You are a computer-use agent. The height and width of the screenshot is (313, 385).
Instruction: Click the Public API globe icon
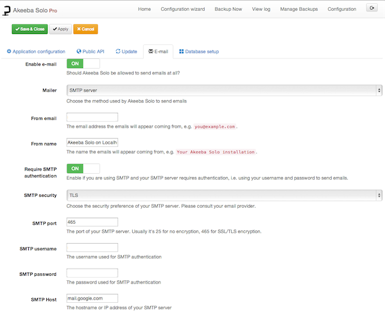point(79,51)
